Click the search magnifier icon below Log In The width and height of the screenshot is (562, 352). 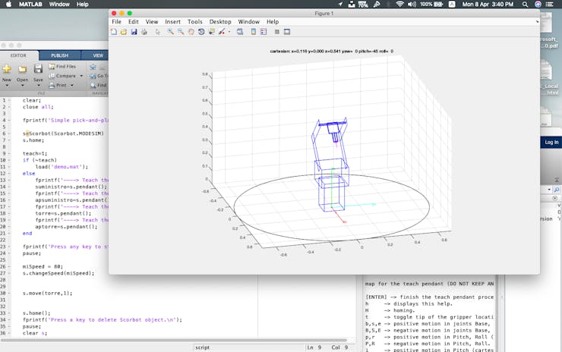click(556, 190)
